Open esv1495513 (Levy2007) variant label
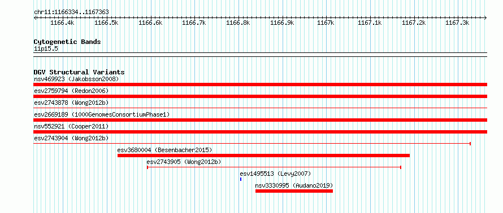 [275, 174]
